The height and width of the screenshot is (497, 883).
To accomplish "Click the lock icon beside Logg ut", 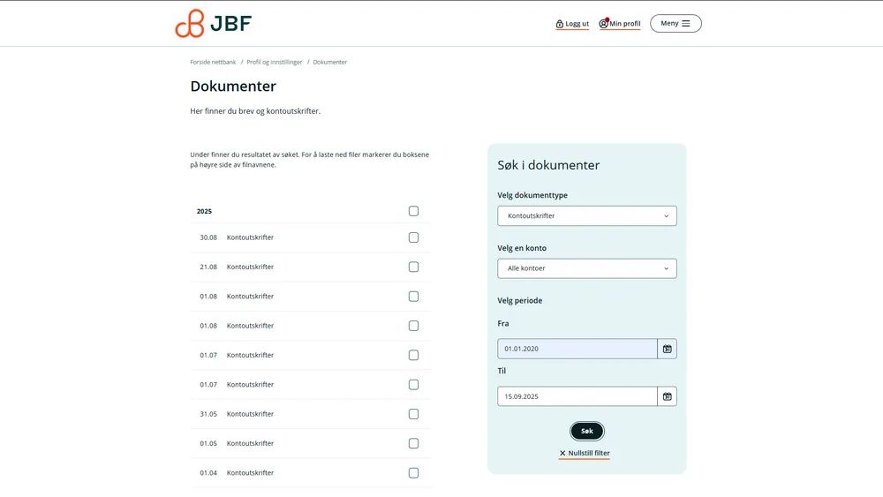I will (x=560, y=24).
